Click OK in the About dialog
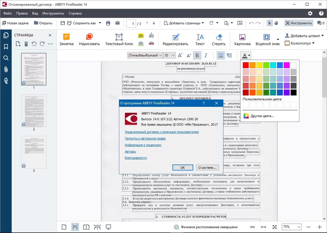Image resolution: width=327 pixels, height=233 pixels. [x=183, y=168]
